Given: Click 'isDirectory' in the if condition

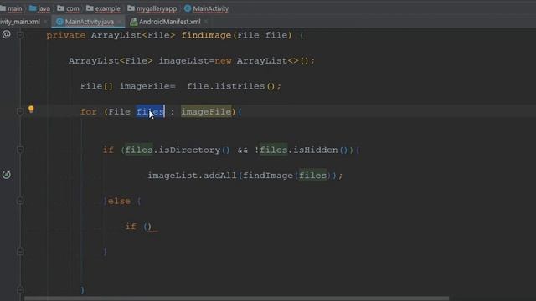Looking at the screenshot, I should (189, 150).
